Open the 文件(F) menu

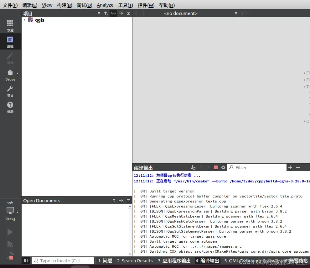pos(10,5)
